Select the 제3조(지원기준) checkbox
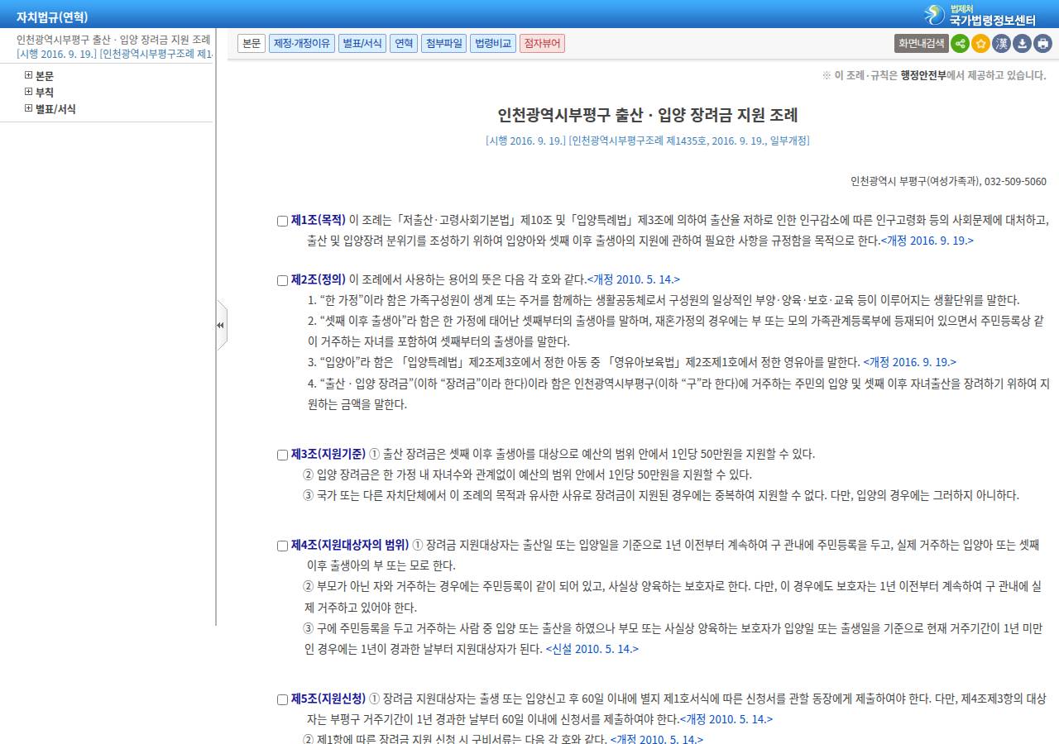1059x744 pixels. [x=282, y=455]
